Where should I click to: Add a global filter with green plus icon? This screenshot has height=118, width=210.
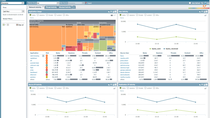pyautogui.click(x=4, y=25)
